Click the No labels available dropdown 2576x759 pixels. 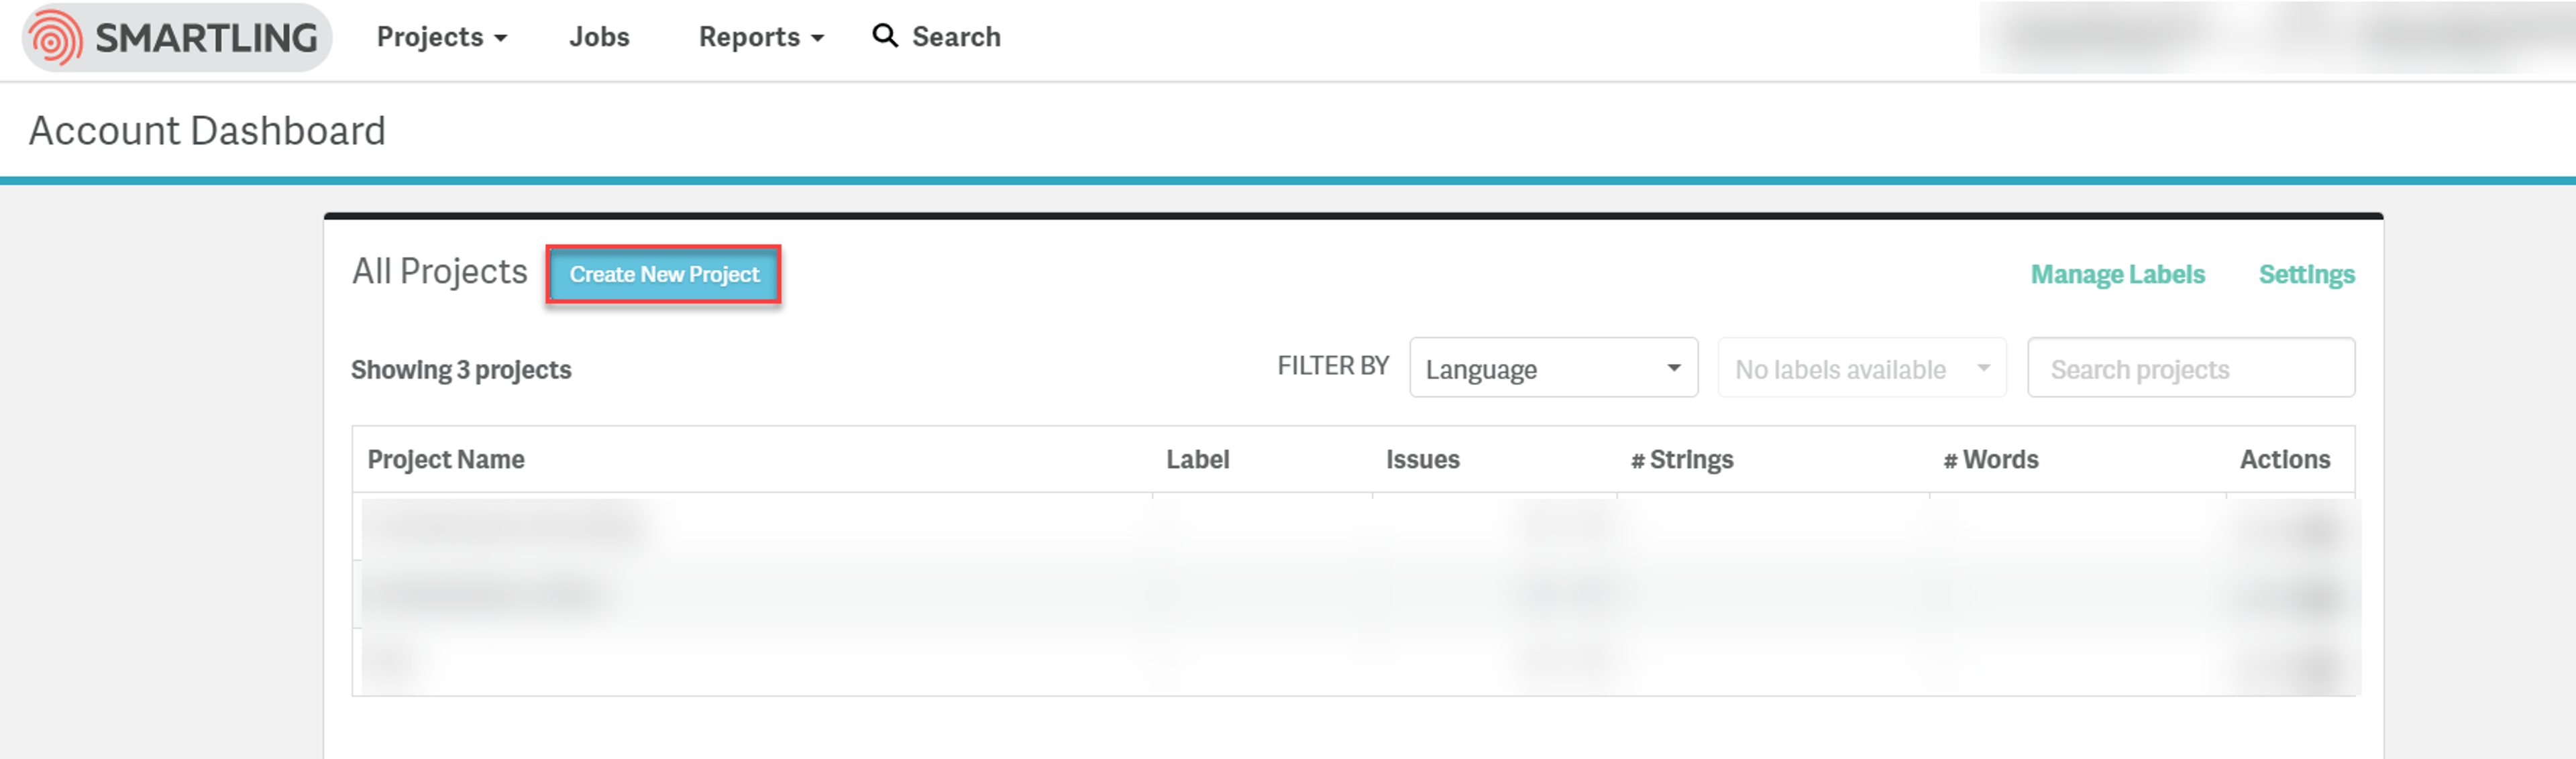coord(1861,368)
